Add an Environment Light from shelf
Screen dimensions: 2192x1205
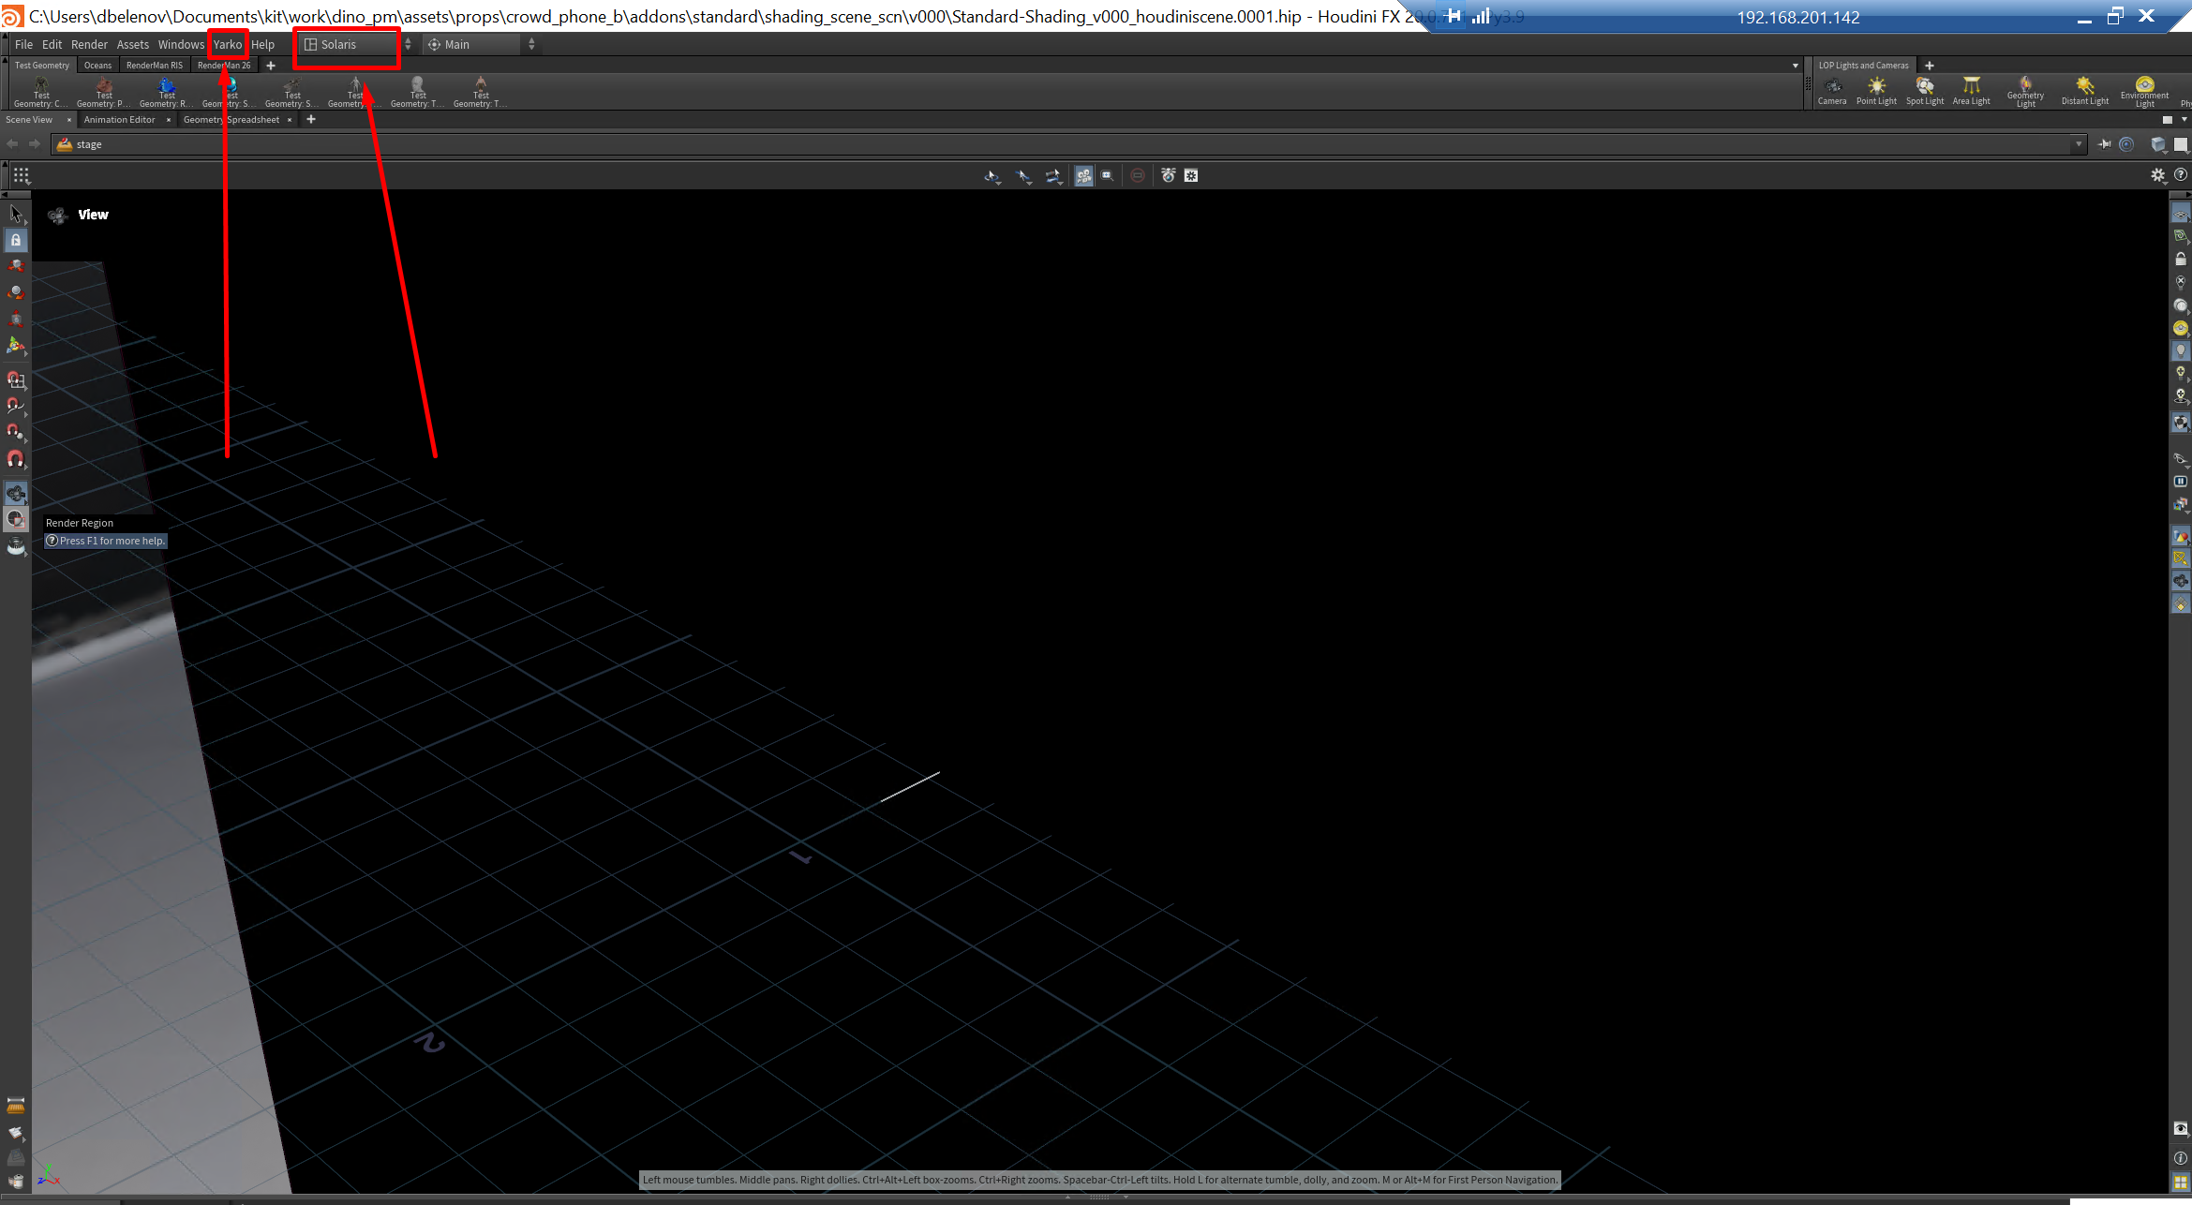2145,92
